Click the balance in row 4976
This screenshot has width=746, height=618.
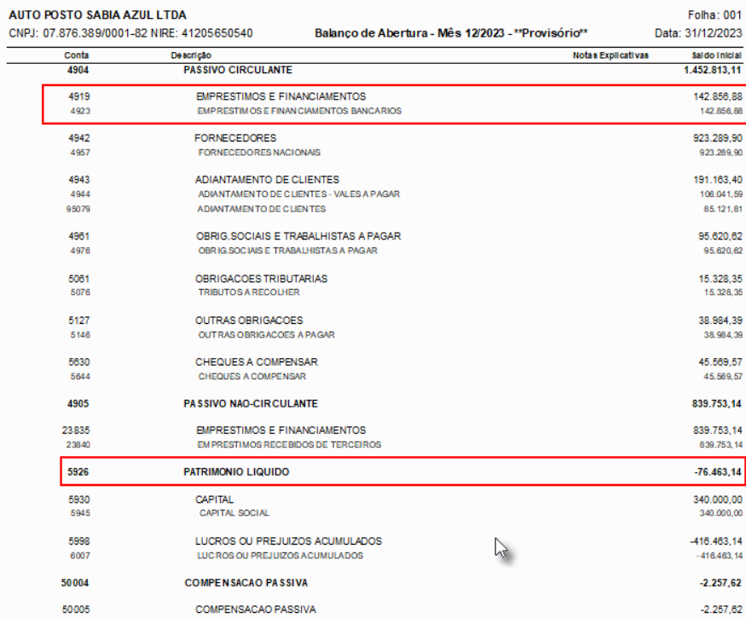pos(723,251)
